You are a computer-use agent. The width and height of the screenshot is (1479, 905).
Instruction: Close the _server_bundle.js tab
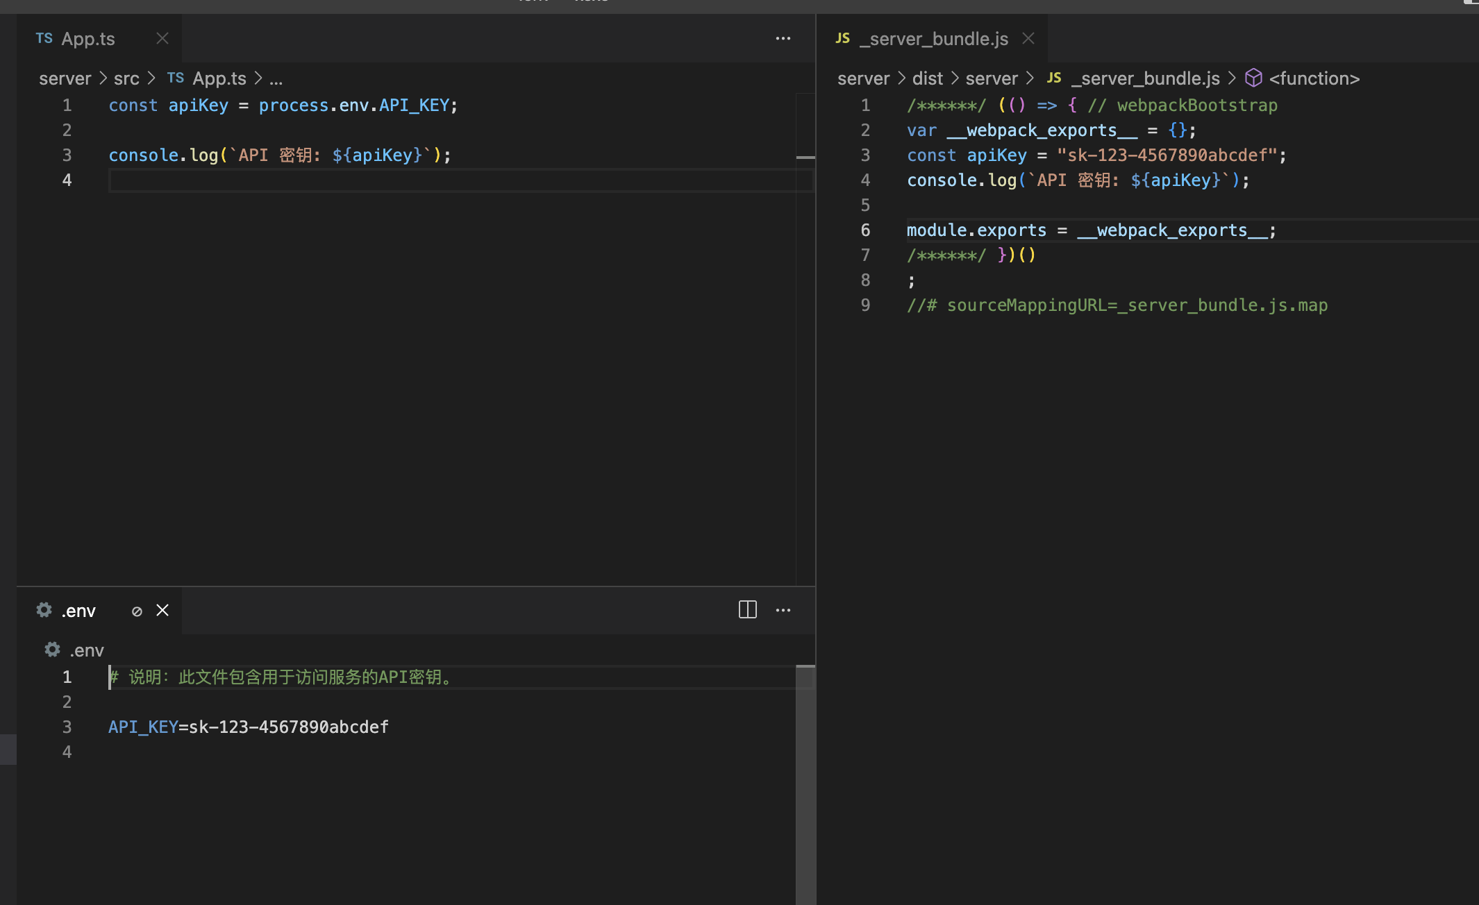click(x=1028, y=39)
